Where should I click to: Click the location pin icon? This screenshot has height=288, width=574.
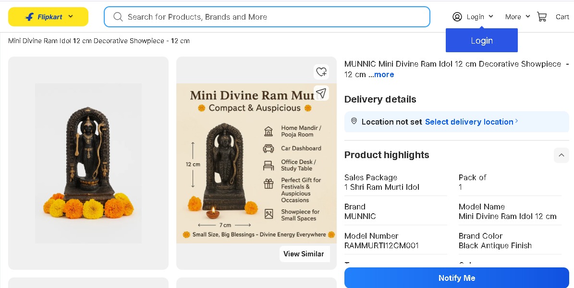click(x=354, y=121)
